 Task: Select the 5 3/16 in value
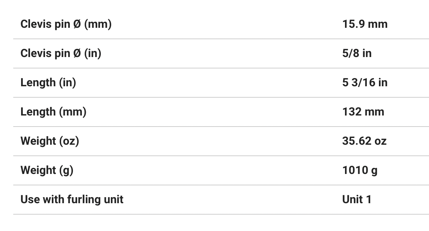pyautogui.click(x=365, y=83)
